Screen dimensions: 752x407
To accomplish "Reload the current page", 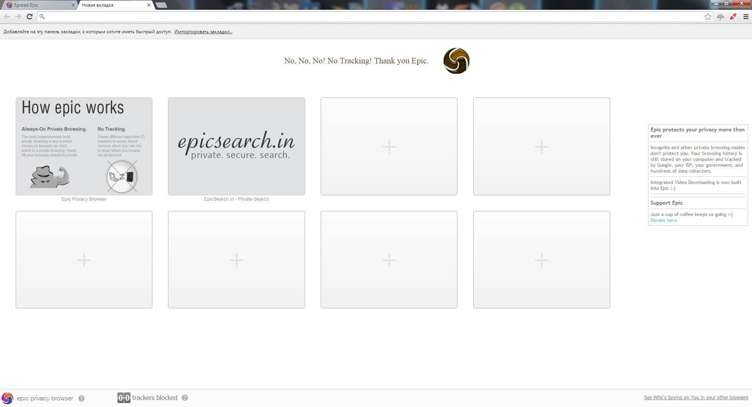I will [x=29, y=16].
